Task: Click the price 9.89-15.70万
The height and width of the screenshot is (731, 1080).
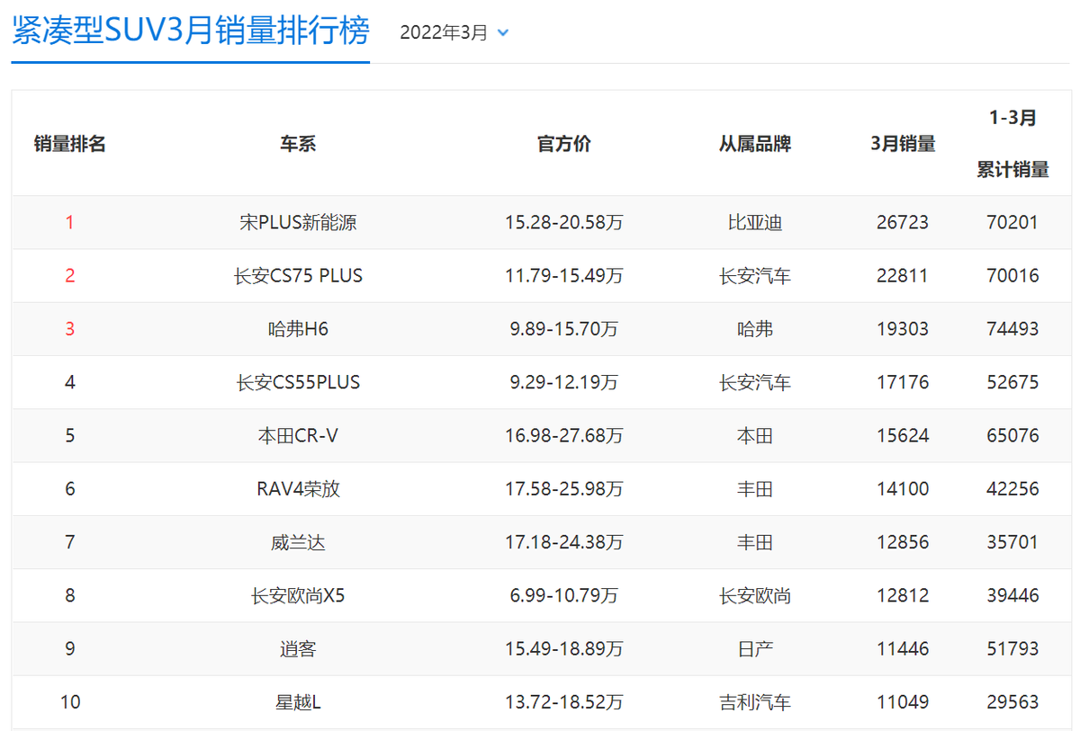Action: tap(564, 329)
